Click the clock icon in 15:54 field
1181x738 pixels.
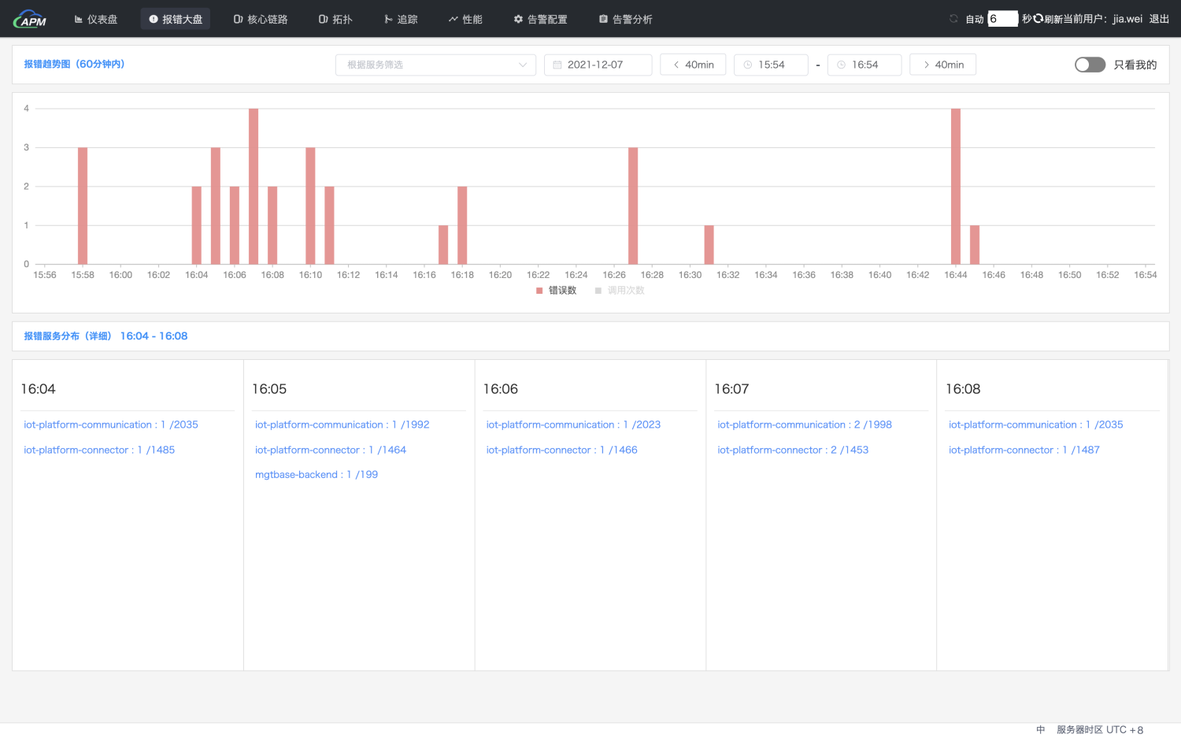[x=748, y=65]
